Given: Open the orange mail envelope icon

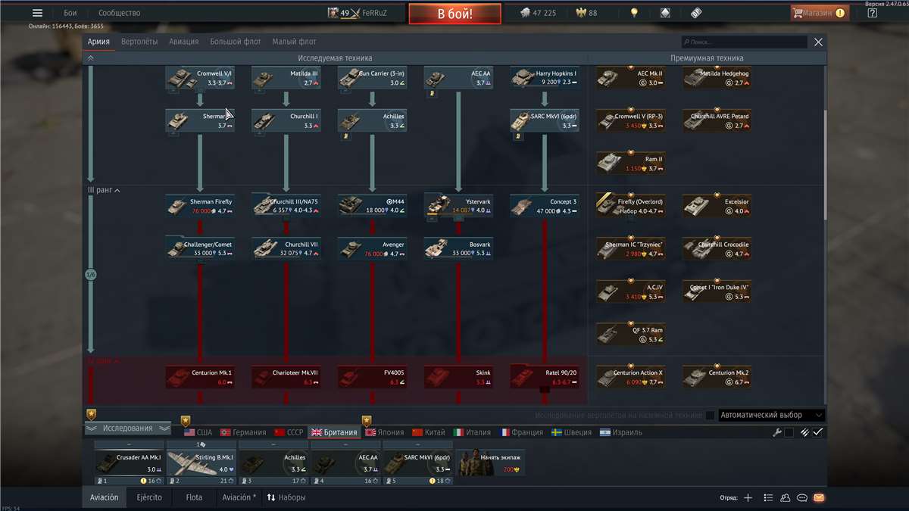Looking at the screenshot, I should (819, 498).
